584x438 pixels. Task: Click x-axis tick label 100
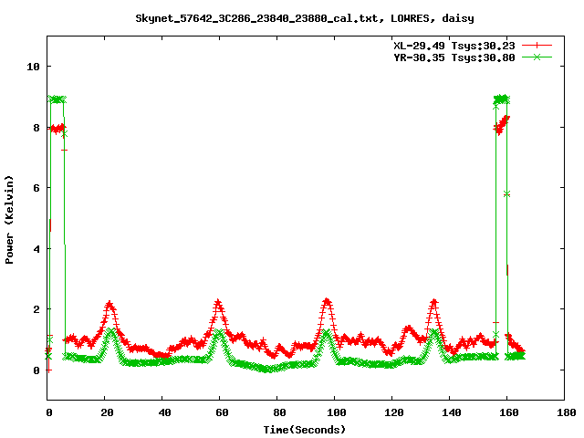click(337, 412)
